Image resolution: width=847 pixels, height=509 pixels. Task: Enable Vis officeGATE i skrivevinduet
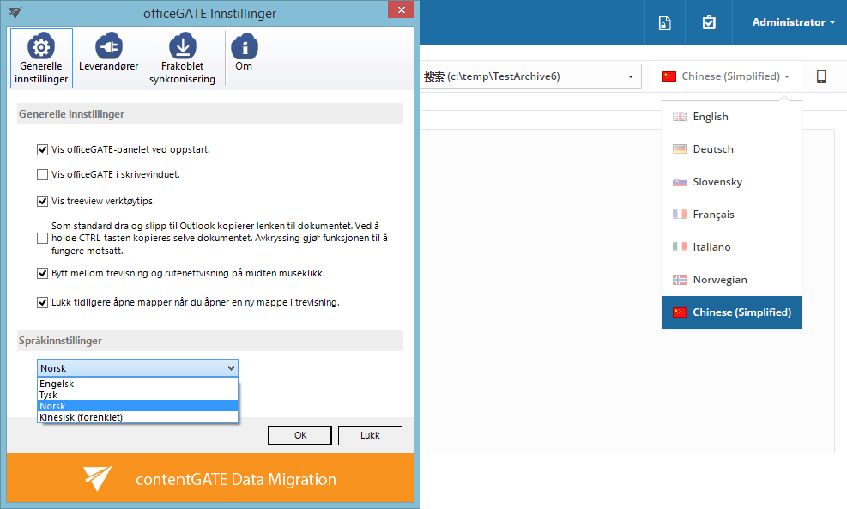click(x=43, y=175)
